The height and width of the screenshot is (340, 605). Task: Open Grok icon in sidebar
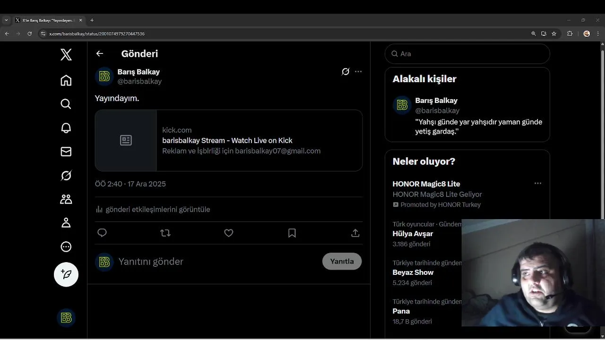[x=66, y=176]
